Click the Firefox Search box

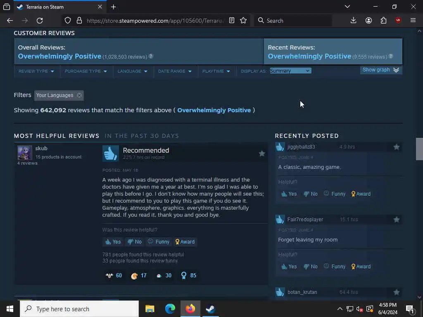pyautogui.click(x=293, y=21)
